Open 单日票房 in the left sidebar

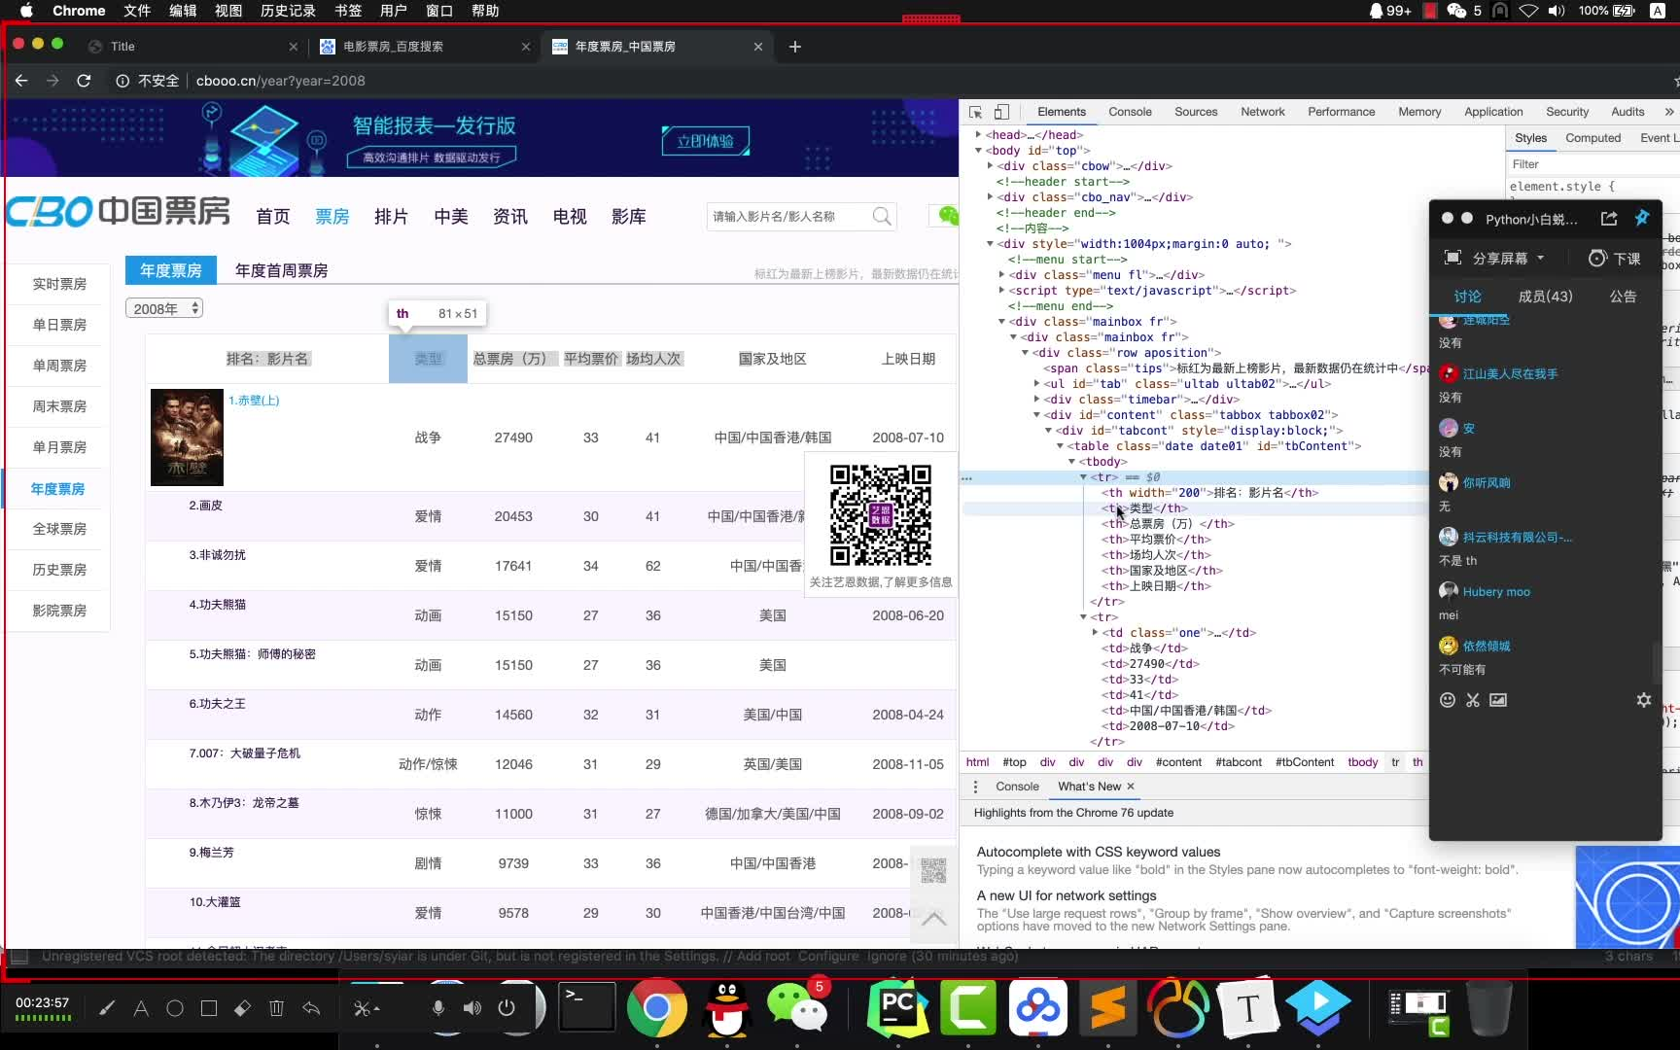point(59,325)
